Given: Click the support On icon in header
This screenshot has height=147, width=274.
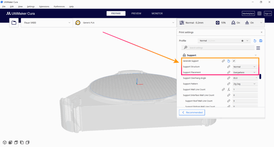Looking at the screenshot, I should click(233, 23).
